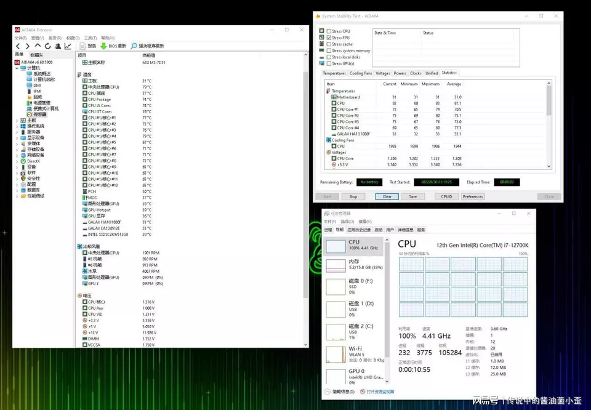This screenshot has height=410, width=591.
Task: Switch to the Unified tab
Action: (x=432, y=73)
